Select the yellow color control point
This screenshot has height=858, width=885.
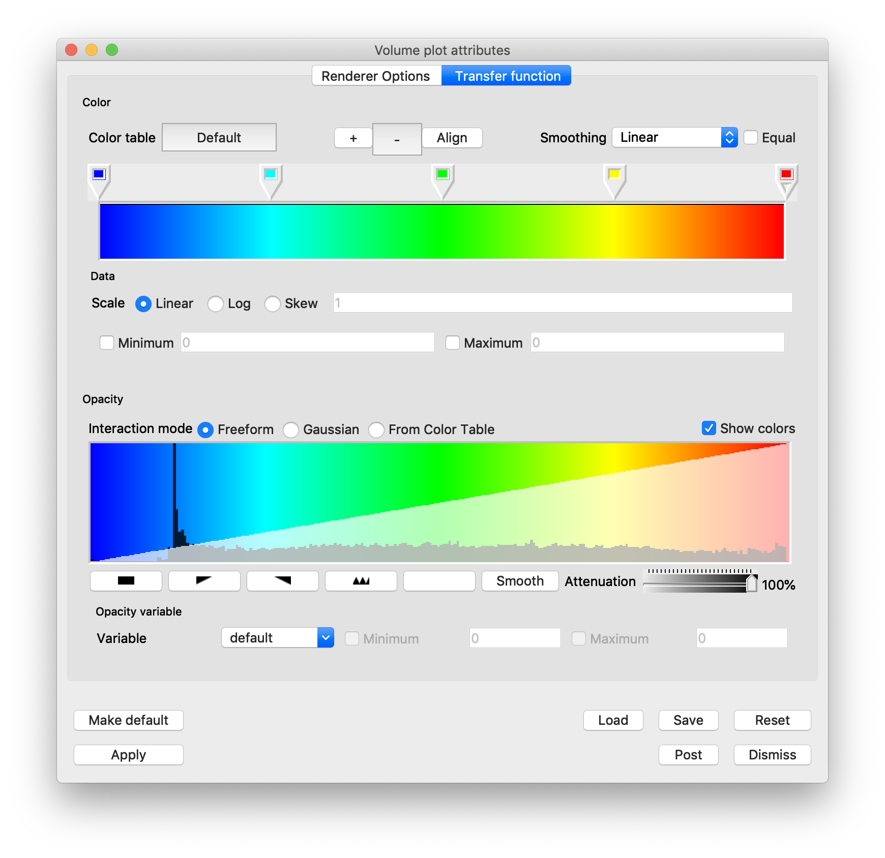(614, 174)
